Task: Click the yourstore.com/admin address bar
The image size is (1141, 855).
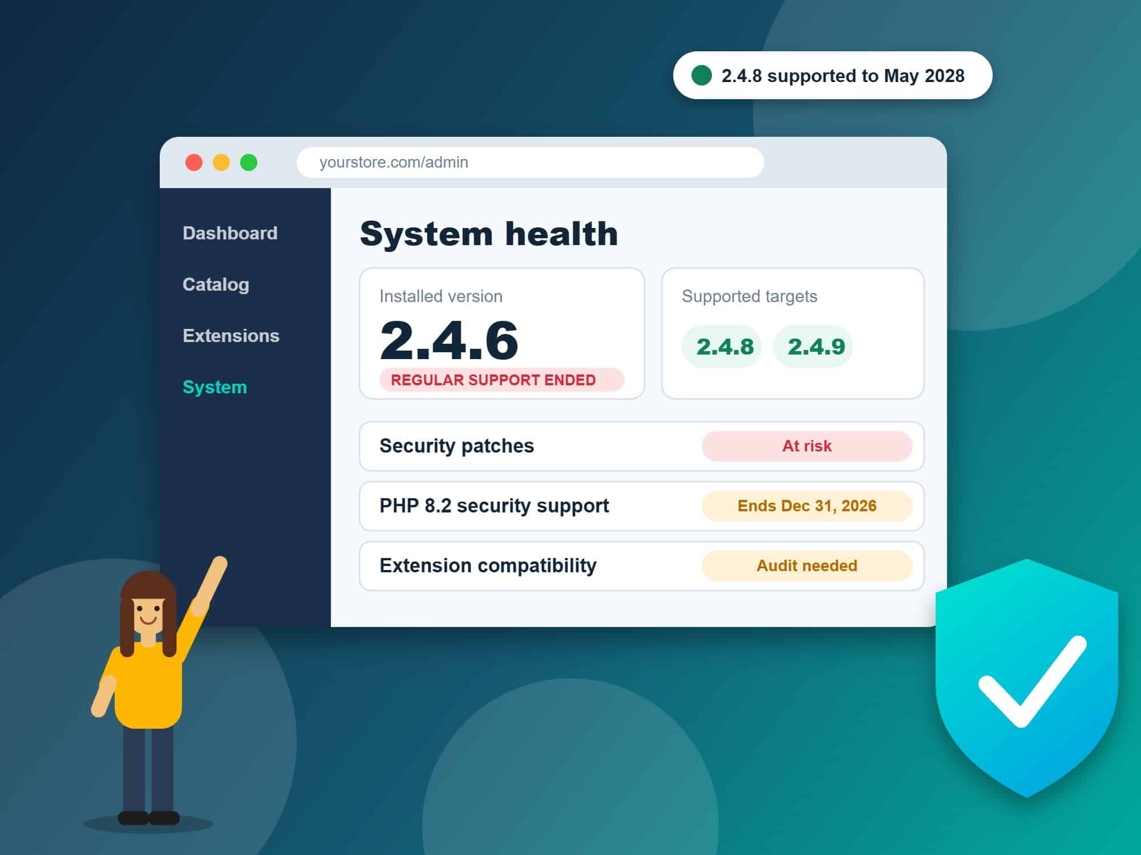Action: (530, 162)
